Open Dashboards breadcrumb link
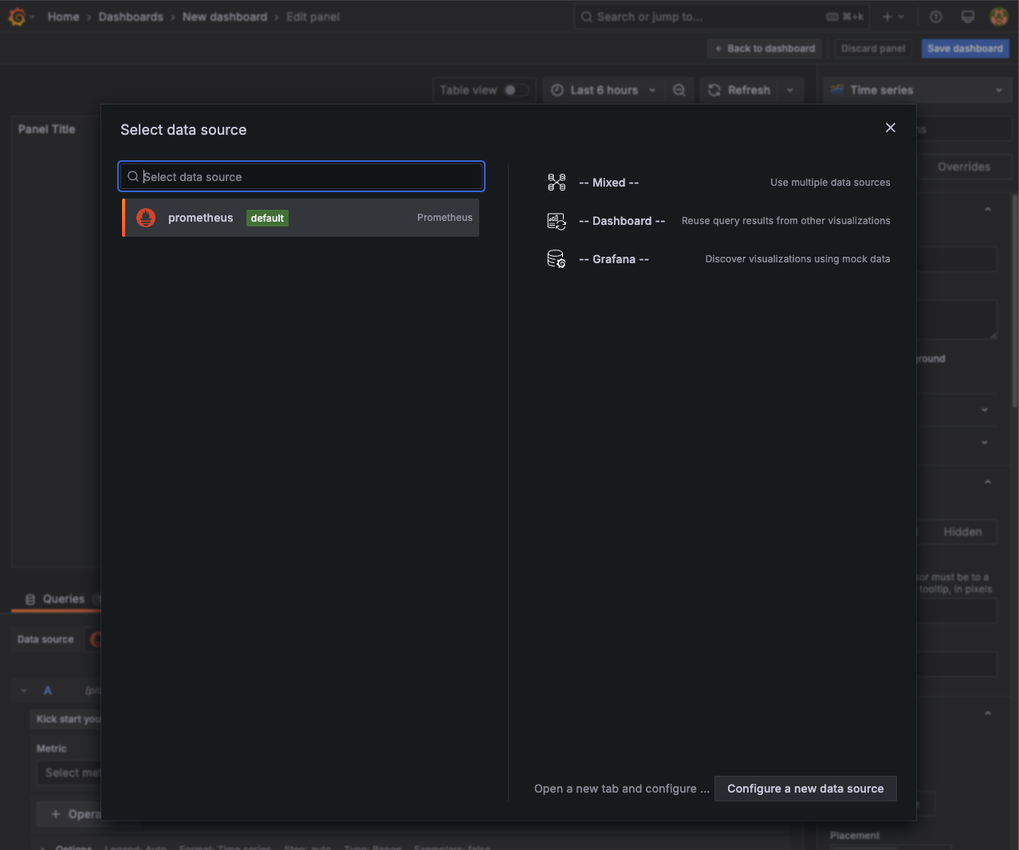 (x=131, y=17)
